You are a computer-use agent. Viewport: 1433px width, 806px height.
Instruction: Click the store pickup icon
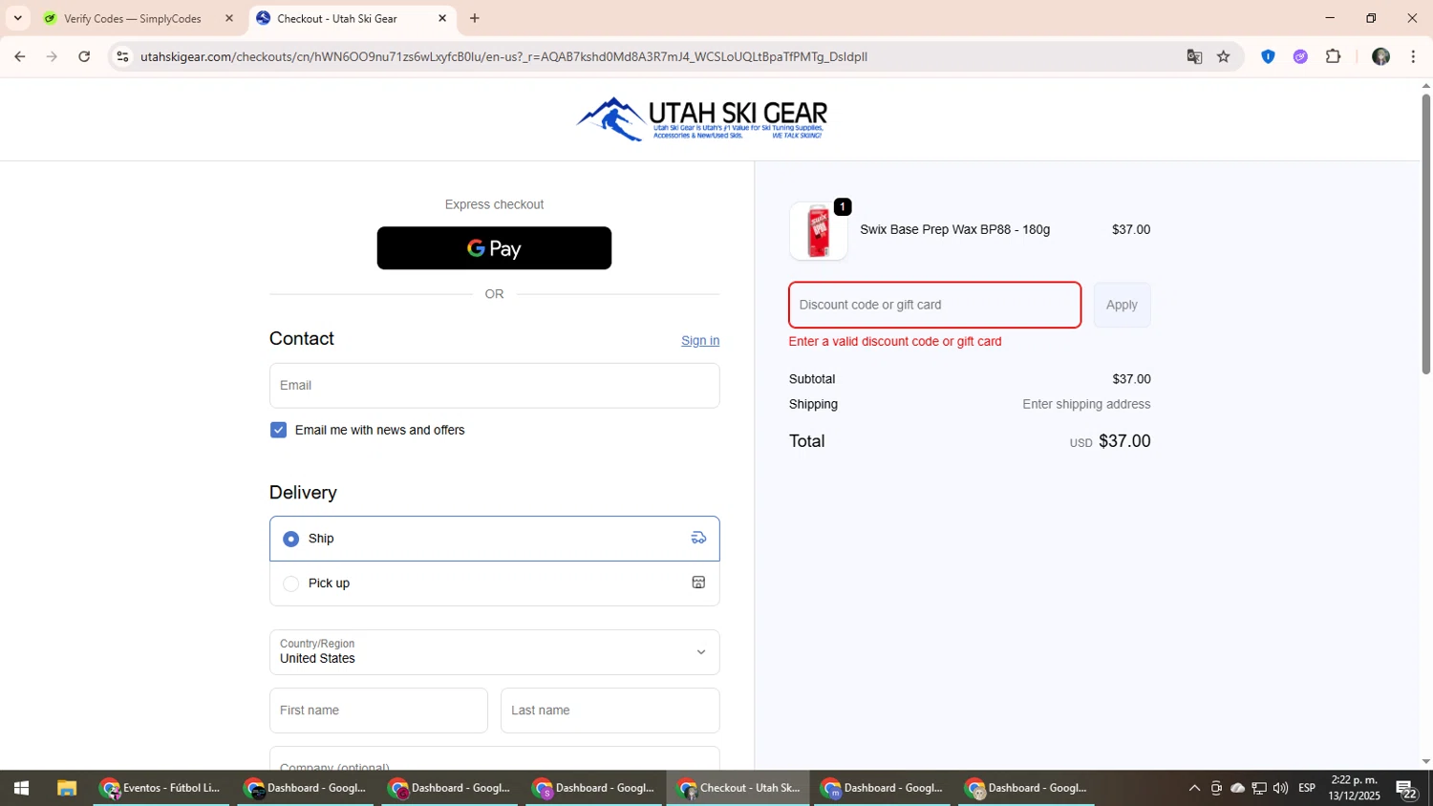coord(698,583)
